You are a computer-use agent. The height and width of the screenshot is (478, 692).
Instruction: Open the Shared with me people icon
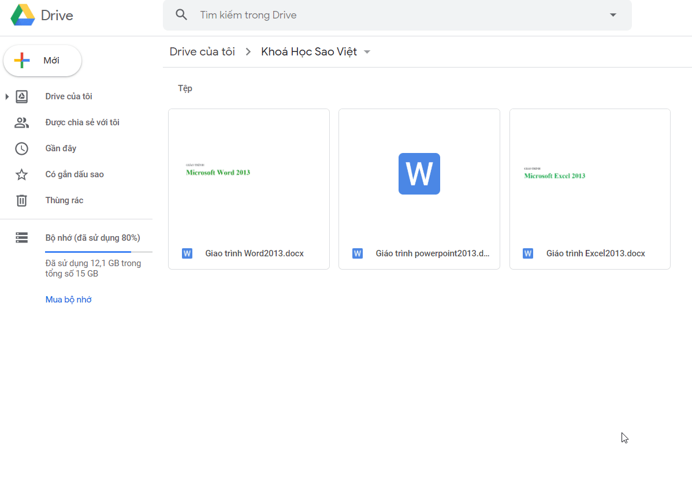(21, 122)
